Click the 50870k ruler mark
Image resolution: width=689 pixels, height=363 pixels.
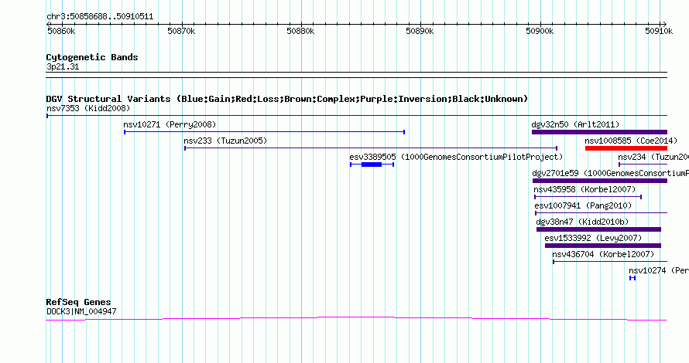[181, 31]
